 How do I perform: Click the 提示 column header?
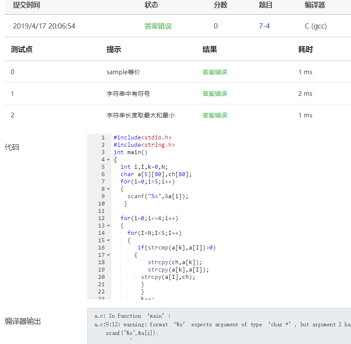tap(114, 49)
